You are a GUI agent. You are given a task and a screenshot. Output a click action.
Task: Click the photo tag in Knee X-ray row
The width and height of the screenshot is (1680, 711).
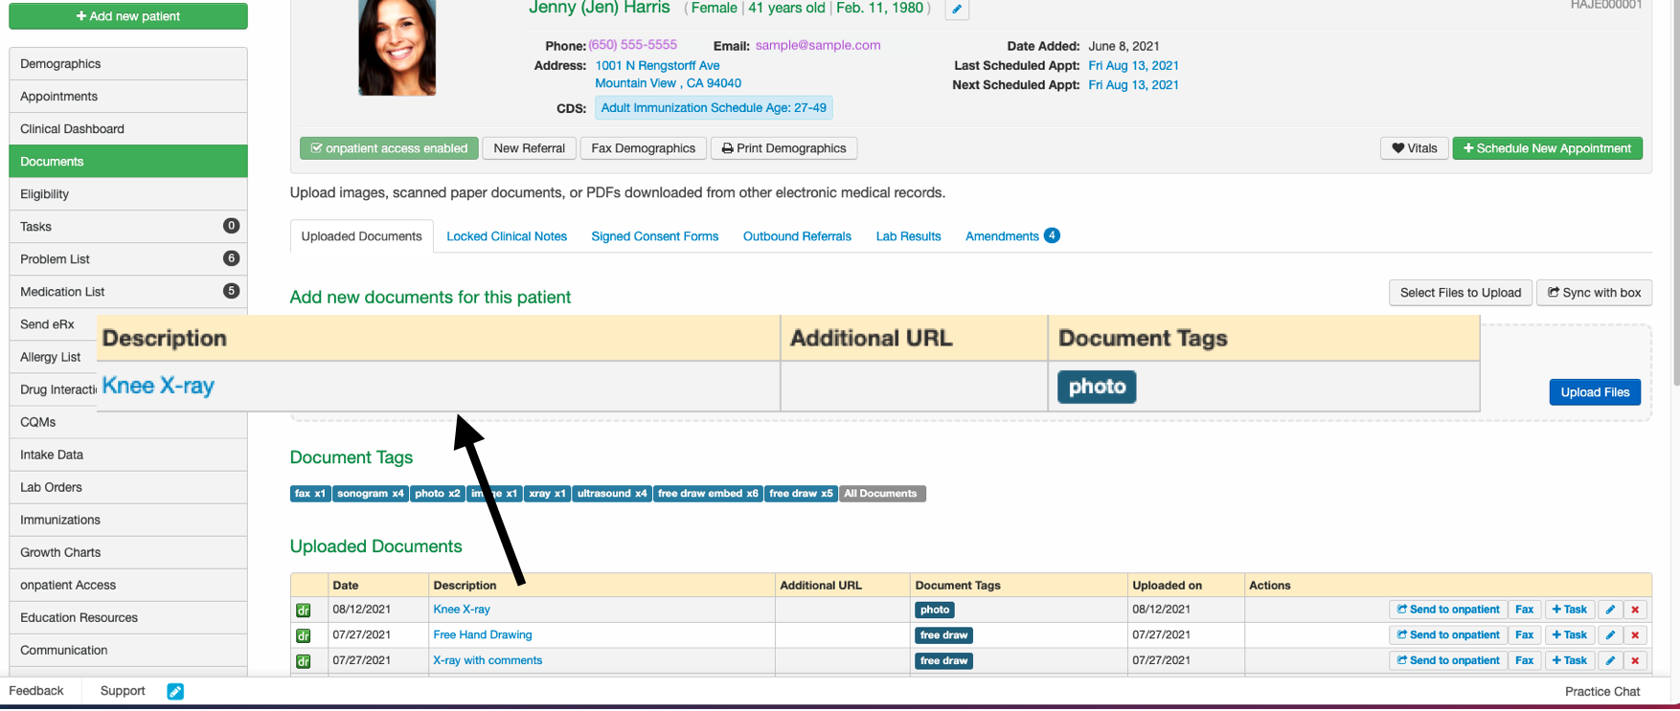[935, 610]
